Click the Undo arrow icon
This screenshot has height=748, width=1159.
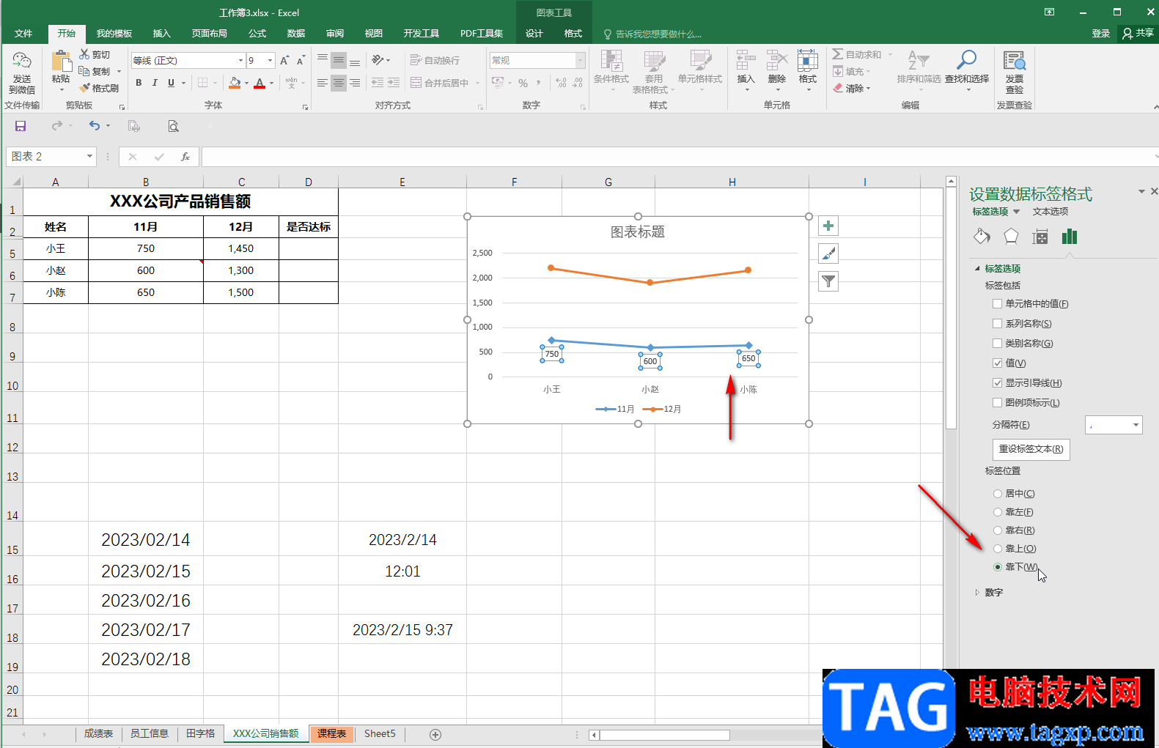point(94,126)
